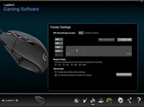The image size is (144, 107).
Task: Click the Assign Shift button
Action: point(124,40)
